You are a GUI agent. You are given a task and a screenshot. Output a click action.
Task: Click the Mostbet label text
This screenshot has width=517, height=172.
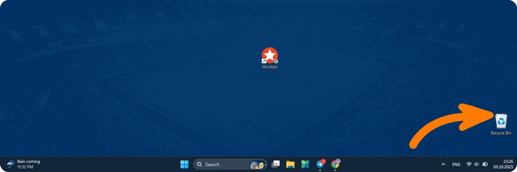(x=270, y=67)
